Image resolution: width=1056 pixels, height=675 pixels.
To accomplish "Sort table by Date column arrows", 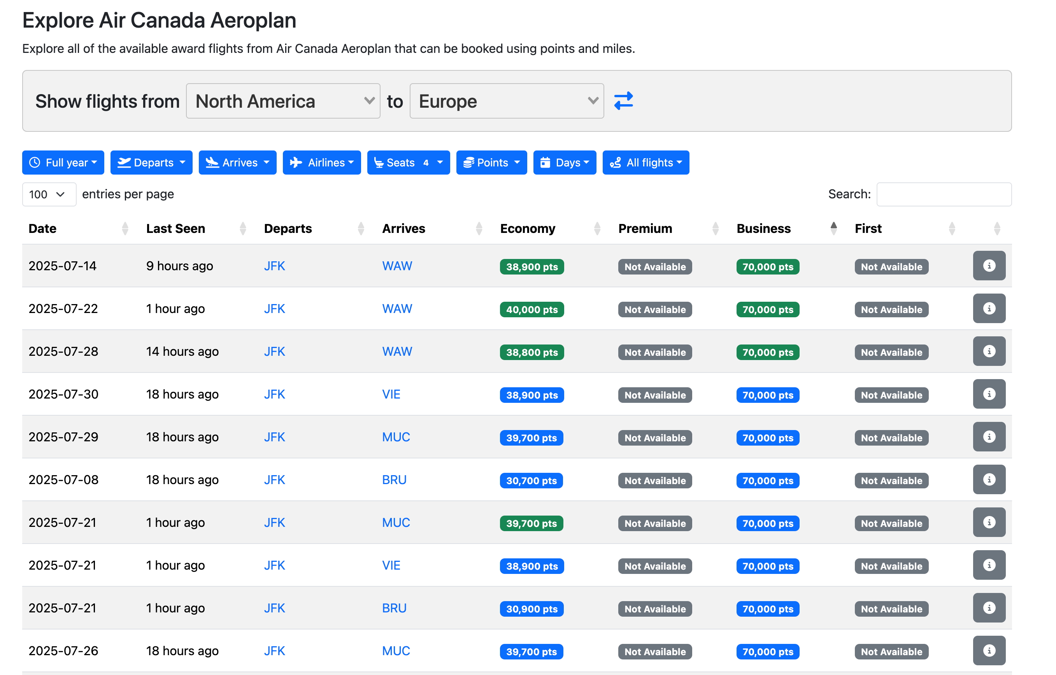I will [125, 228].
